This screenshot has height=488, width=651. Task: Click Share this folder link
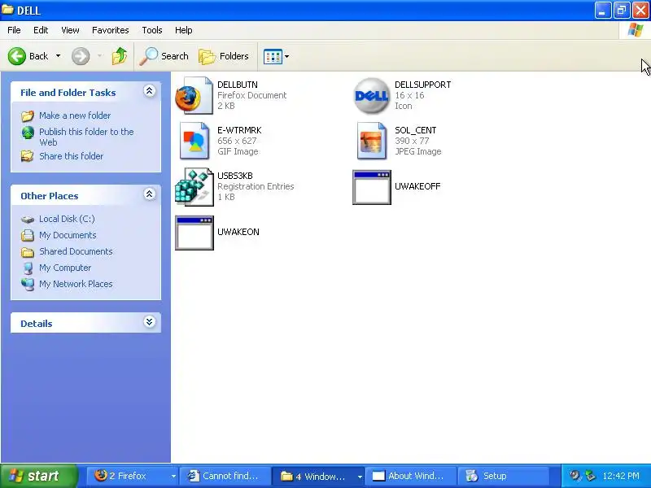(x=71, y=156)
